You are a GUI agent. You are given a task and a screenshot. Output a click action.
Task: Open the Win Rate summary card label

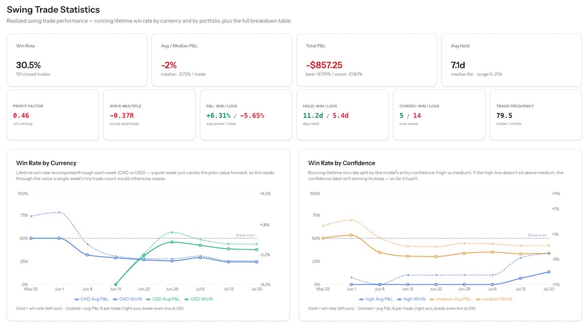point(25,46)
